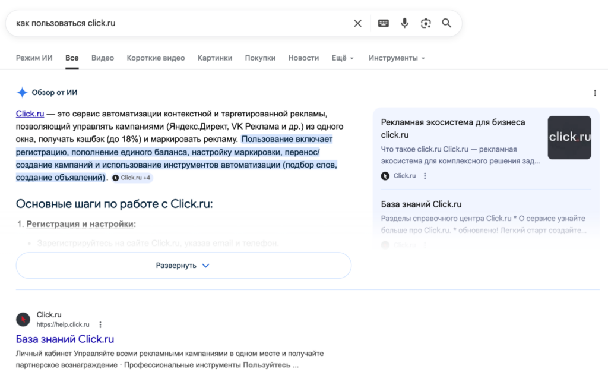This screenshot has width=608, height=372.
Task: Select the Новости tab
Action: coord(303,58)
